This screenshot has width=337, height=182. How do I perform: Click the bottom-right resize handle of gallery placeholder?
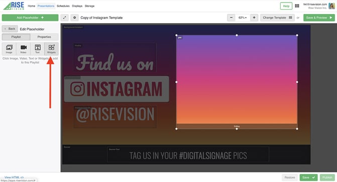[x=297, y=129]
